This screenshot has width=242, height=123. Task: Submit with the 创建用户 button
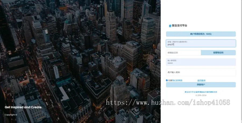tap(201, 85)
